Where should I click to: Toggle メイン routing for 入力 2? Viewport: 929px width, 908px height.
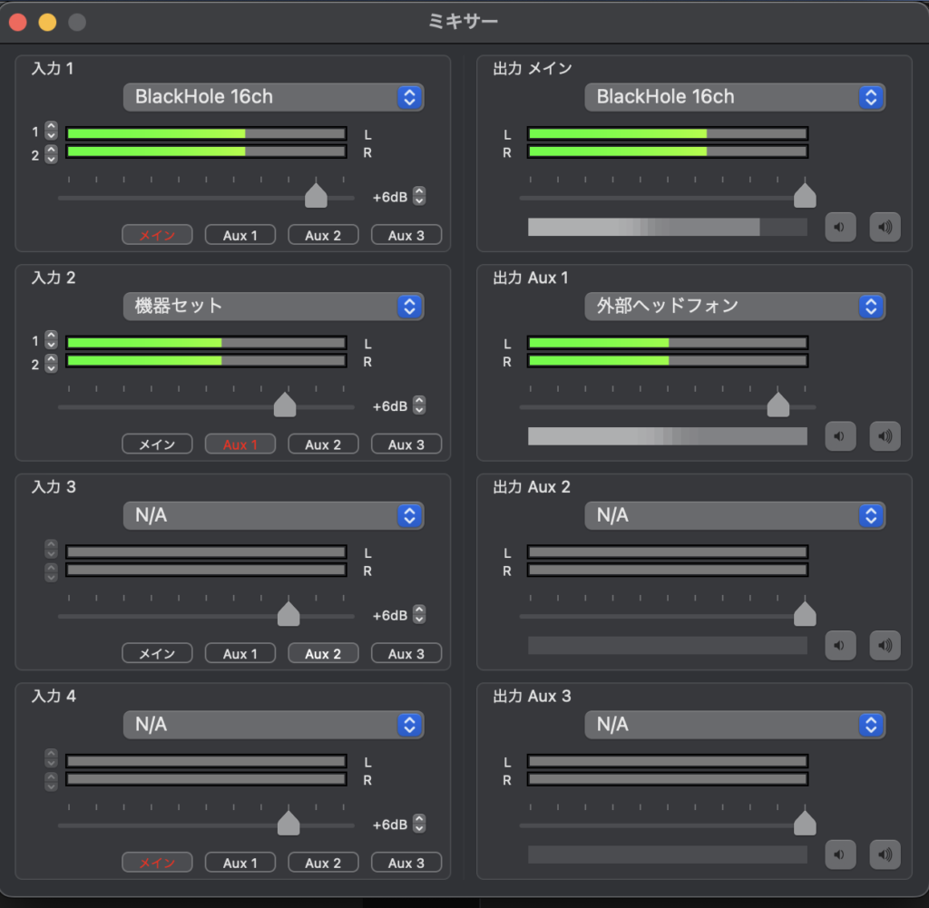[157, 444]
